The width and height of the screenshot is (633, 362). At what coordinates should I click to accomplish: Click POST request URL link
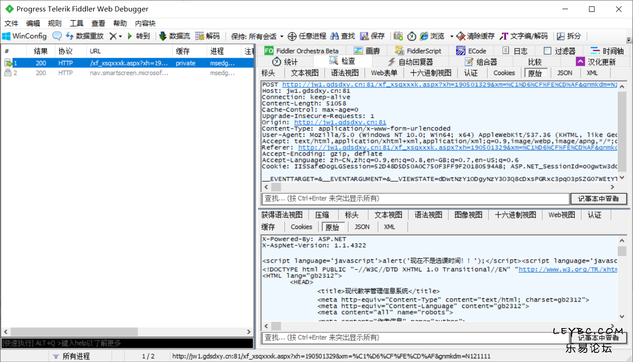(450, 85)
